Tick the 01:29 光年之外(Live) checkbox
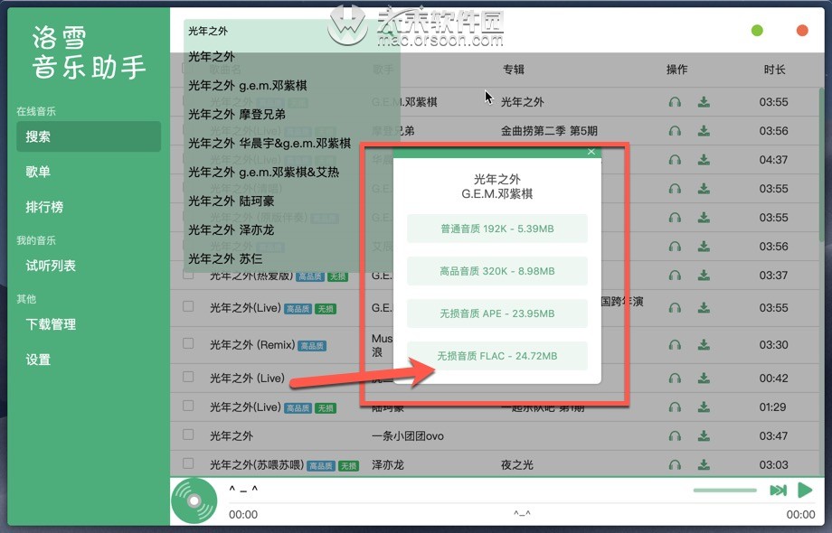Viewport: 832px width, 533px height. click(x=188, y=406)
